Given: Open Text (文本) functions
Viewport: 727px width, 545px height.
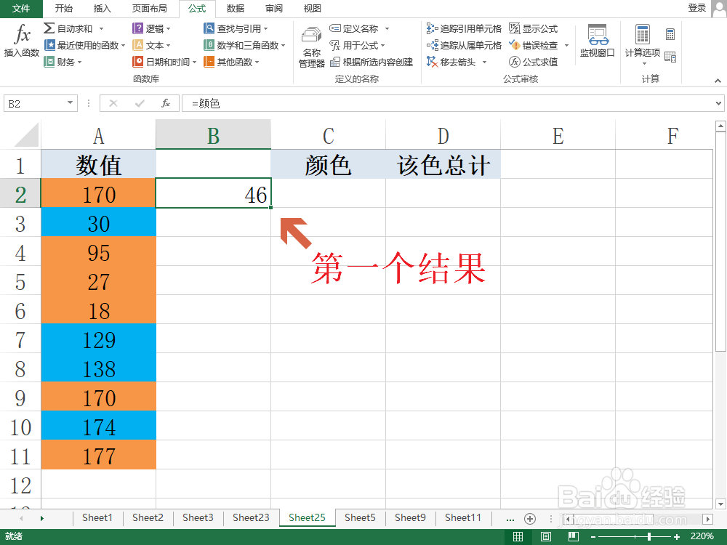Looking at the screenshot, I should (151, 45).
